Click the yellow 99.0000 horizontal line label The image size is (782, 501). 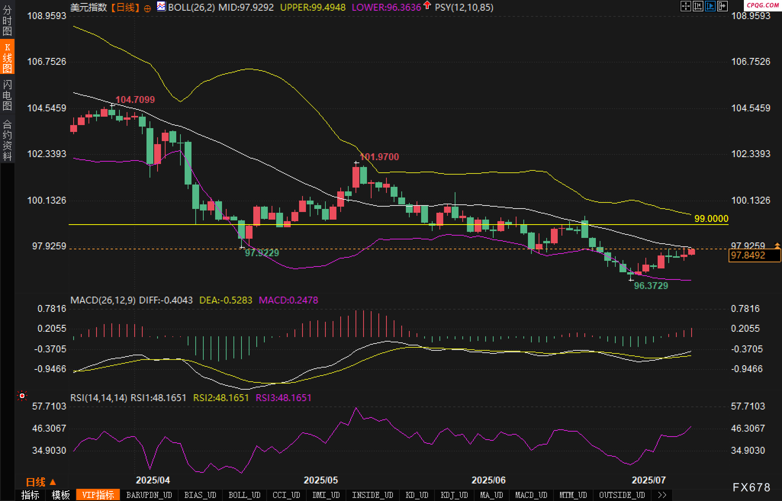coord(711,218)
